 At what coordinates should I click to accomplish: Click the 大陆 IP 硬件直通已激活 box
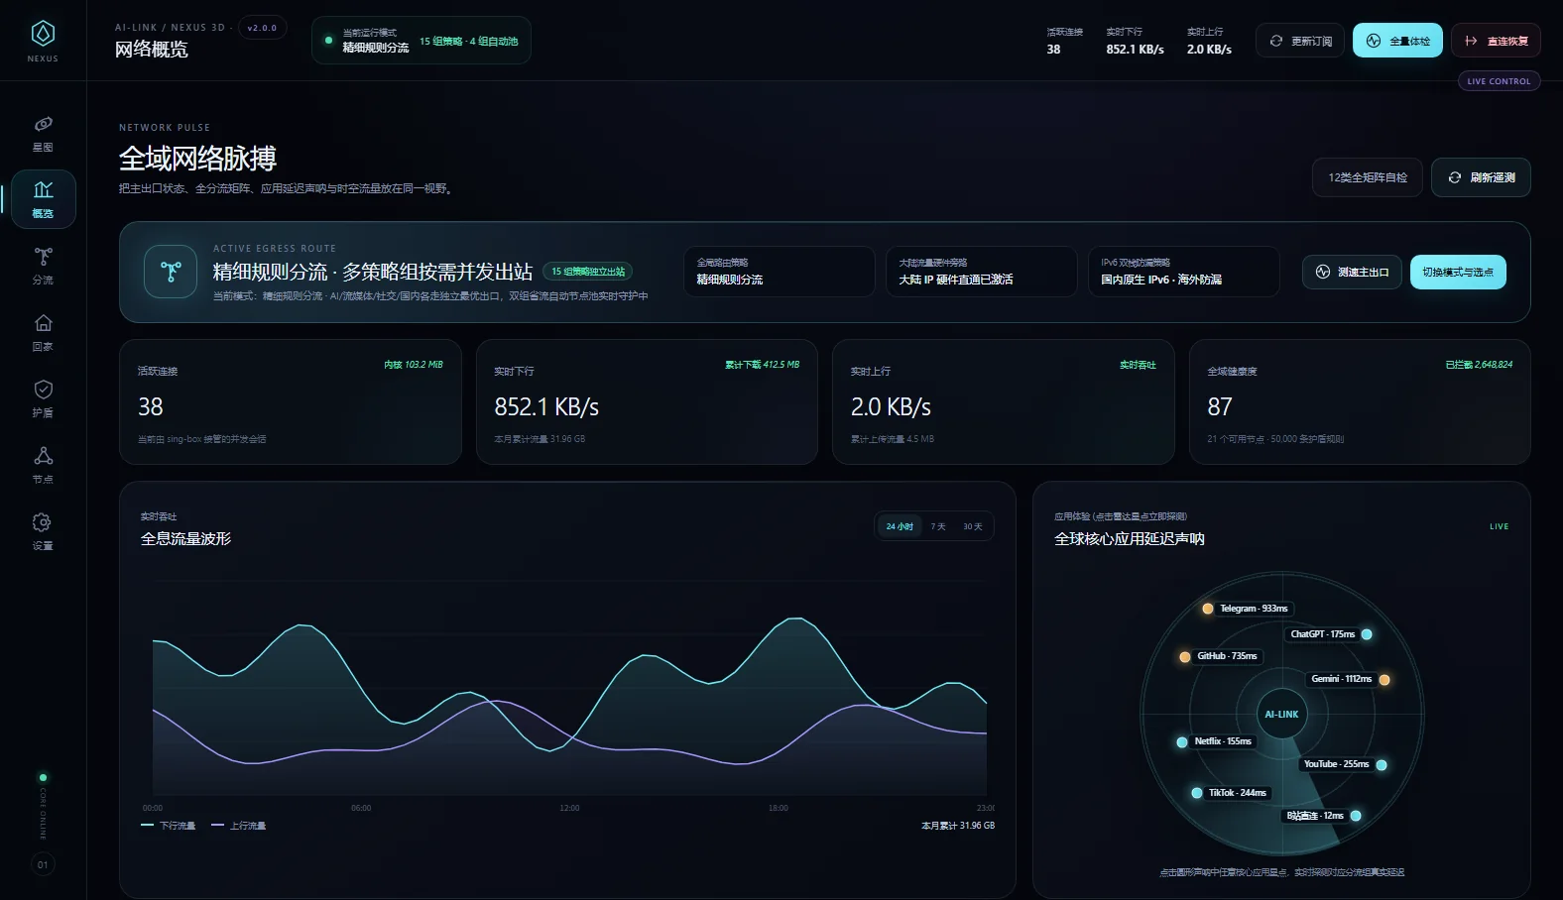(982, 272)
